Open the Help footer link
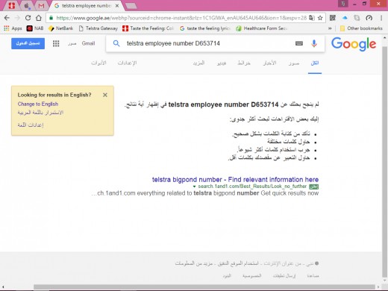This screenshot has width=388, height=291. click(x=313, y=275)
